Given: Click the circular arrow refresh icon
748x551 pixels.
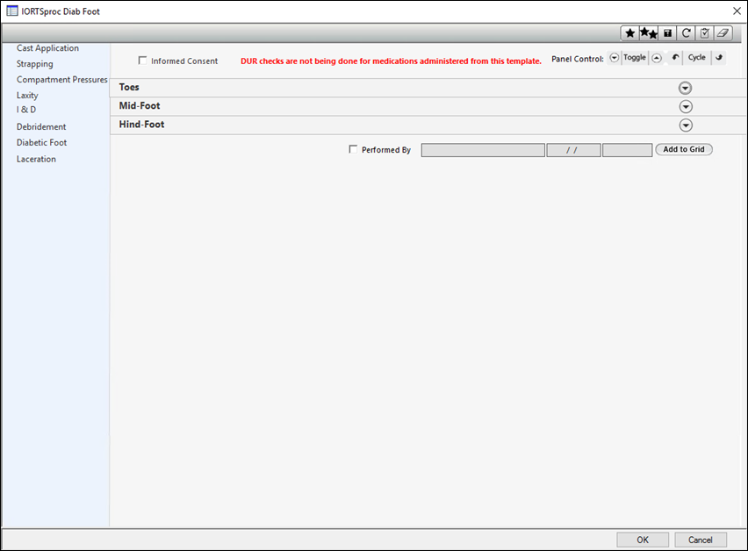Looking at the screenshot, I should coord(686,33).
